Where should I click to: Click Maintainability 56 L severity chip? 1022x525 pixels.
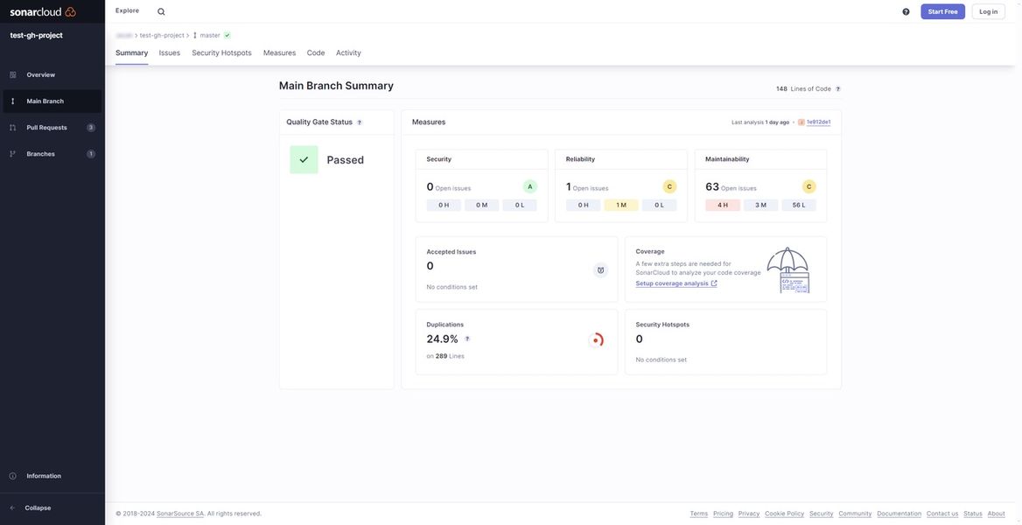(x=798, y=206)
